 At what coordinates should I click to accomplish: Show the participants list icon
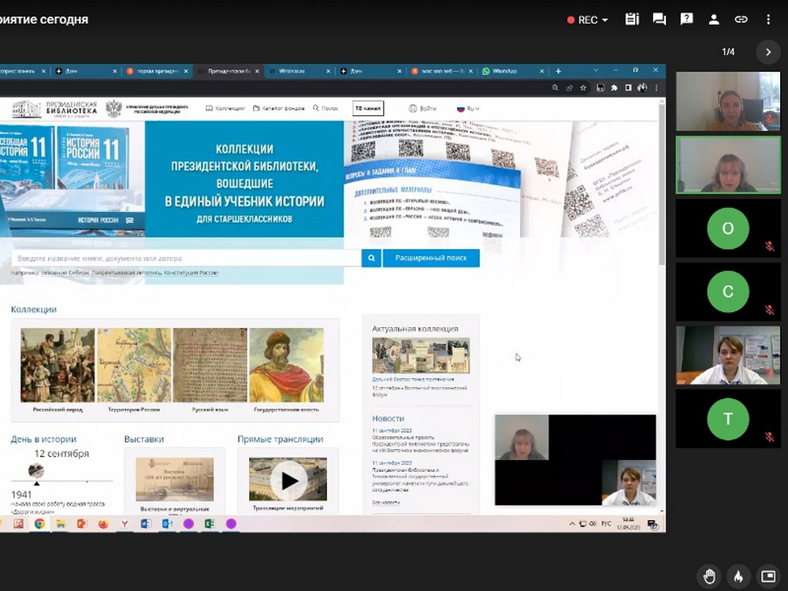pyautogui.click(x=714, y=20)
